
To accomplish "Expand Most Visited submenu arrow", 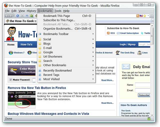I will (x=93, y=79).
